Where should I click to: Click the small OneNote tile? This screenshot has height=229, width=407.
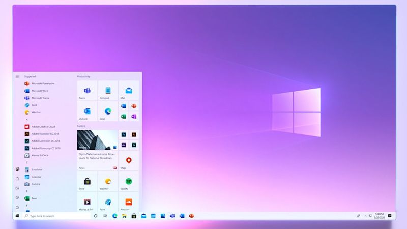(x=134, y=117)
